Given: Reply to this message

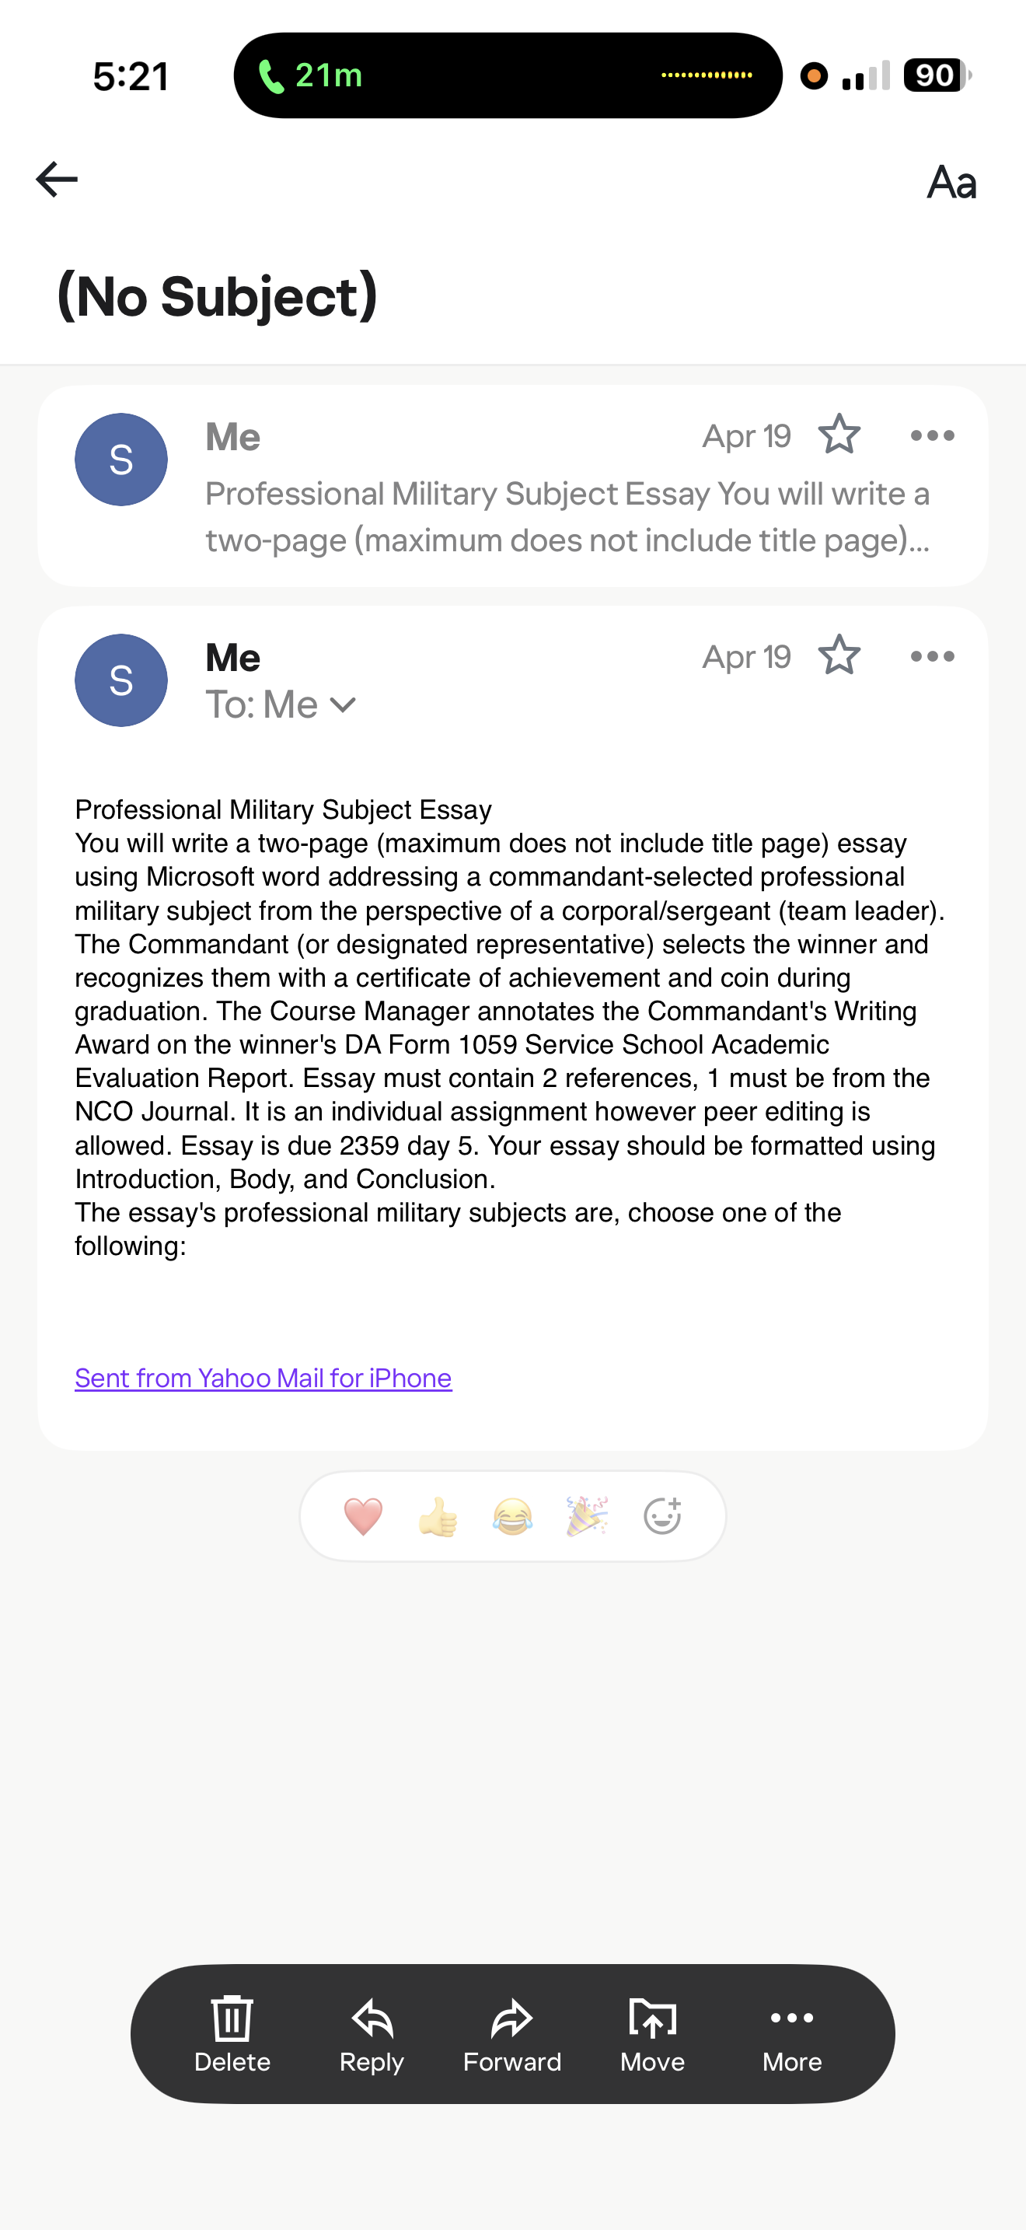Looking at the screenshot, I should click(x=372, y=2034).
